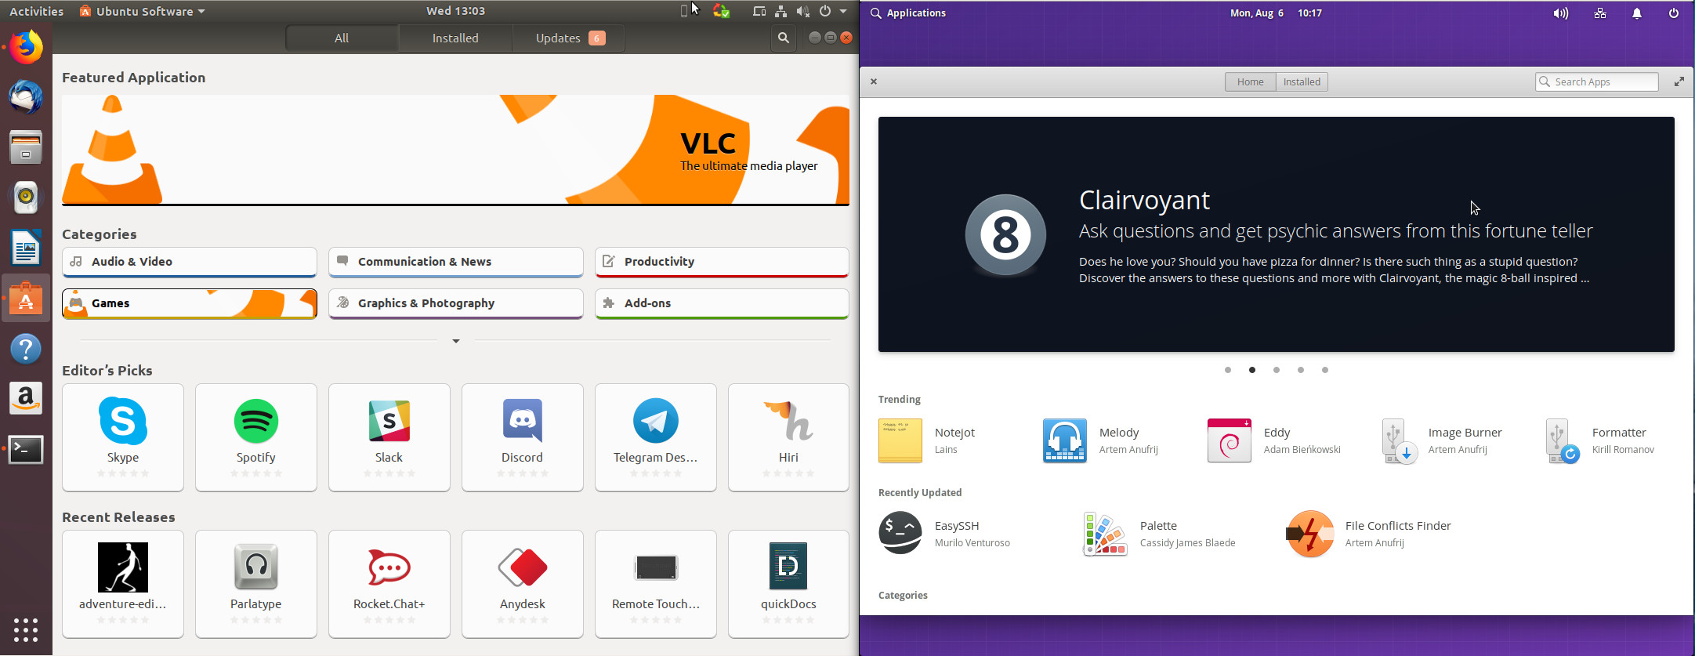The height and width of the screenshot is (656, 1695).
Task: Select fifth carousel dot in AppCenter
Action: 1325,370
